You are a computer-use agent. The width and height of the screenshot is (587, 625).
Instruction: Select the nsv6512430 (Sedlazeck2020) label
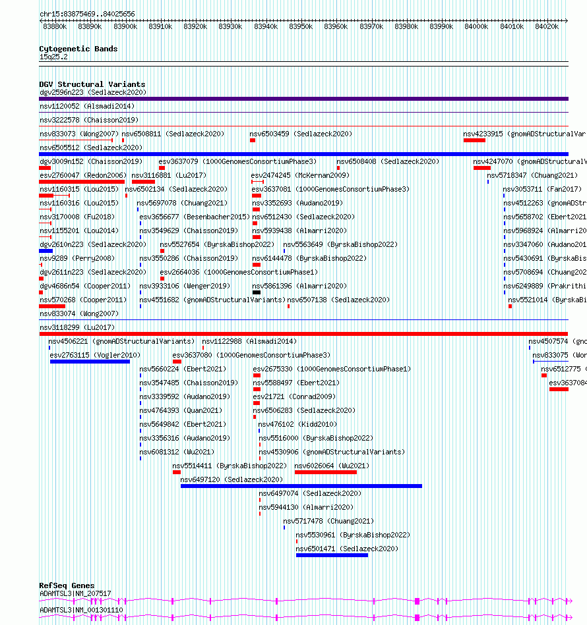pos(303,217)
